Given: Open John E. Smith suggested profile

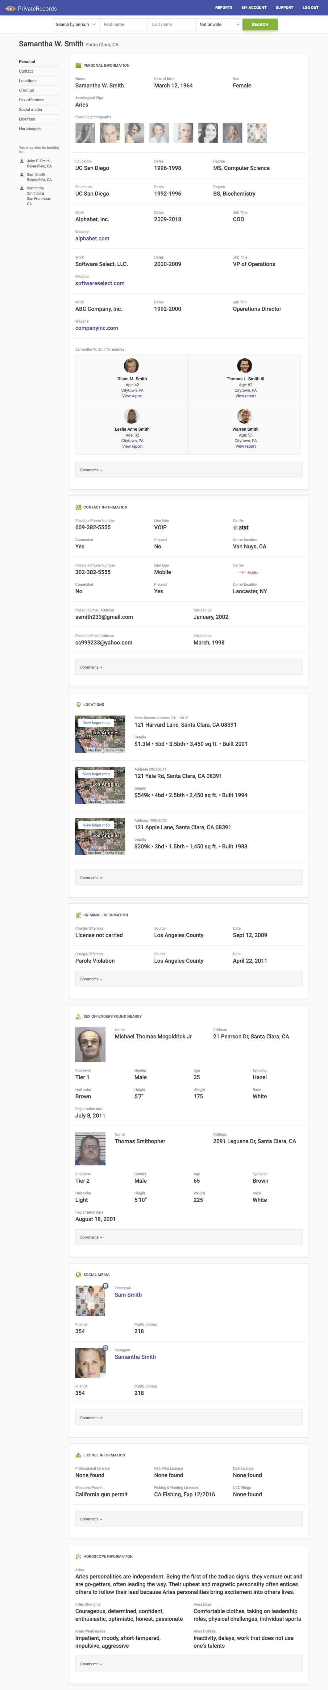Looking at the screenshot, I should pos(39,163).
